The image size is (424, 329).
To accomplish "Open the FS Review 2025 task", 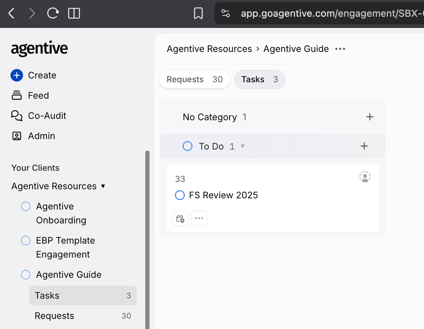I will pyautogui.click(x=224, y=195).
